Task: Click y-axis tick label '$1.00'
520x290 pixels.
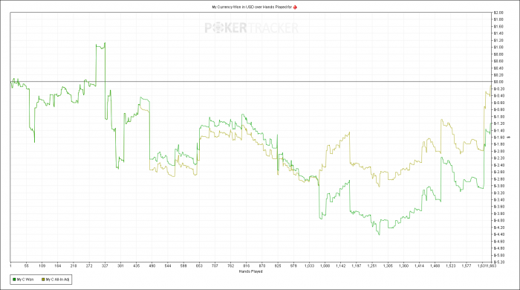Action: coord(498,47)
